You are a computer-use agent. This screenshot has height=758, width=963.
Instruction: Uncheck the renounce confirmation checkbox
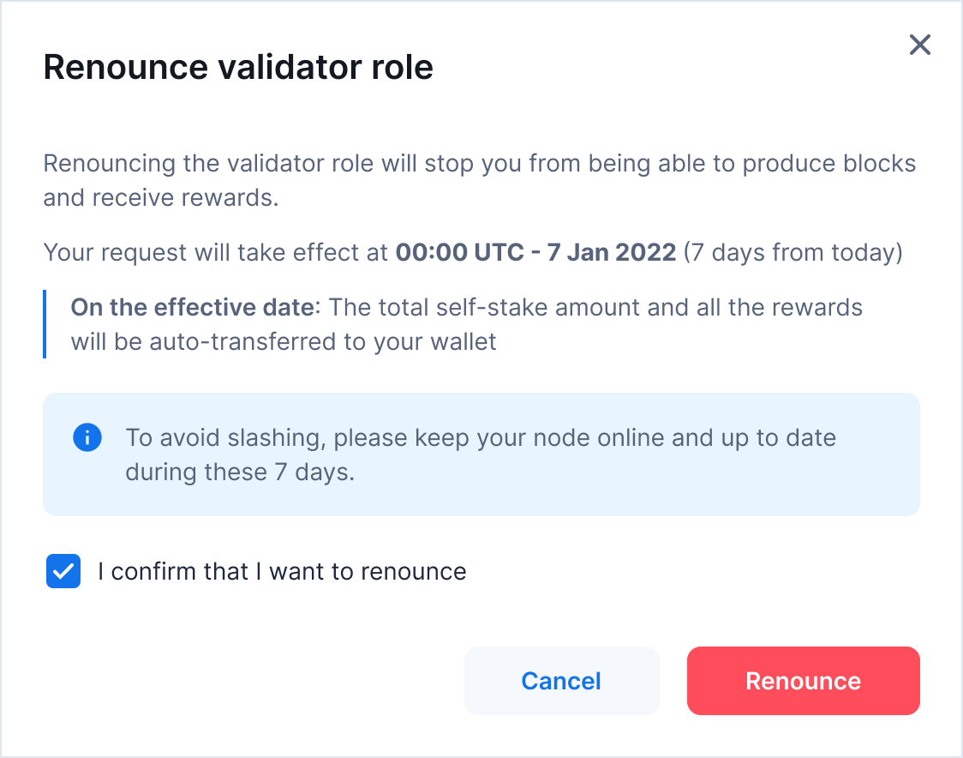coord(63,571)
